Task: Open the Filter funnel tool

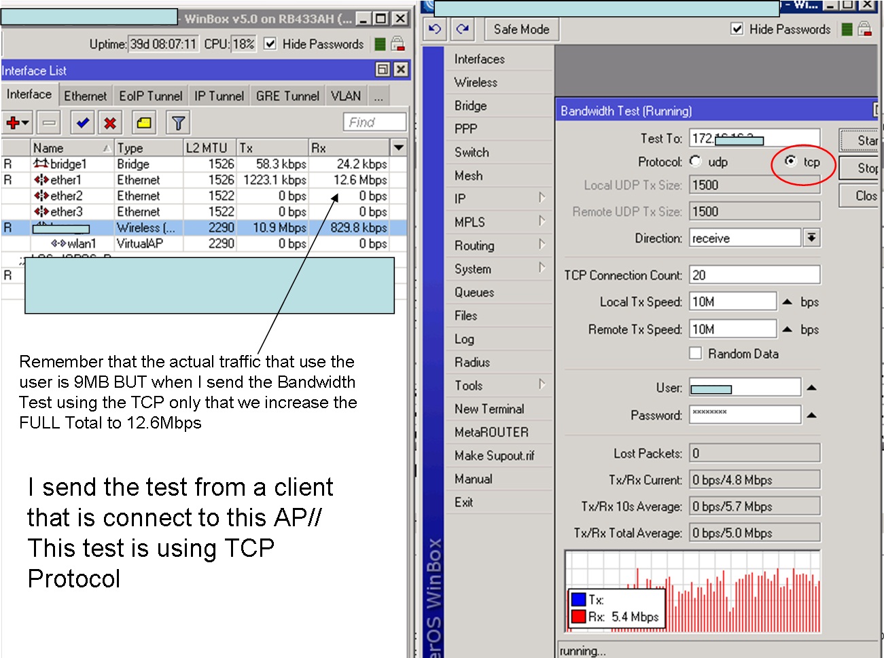Action: [178, 123]
